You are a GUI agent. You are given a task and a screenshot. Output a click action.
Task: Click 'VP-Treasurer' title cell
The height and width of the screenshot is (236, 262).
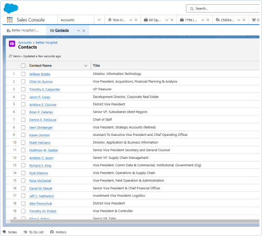(102, 89)
